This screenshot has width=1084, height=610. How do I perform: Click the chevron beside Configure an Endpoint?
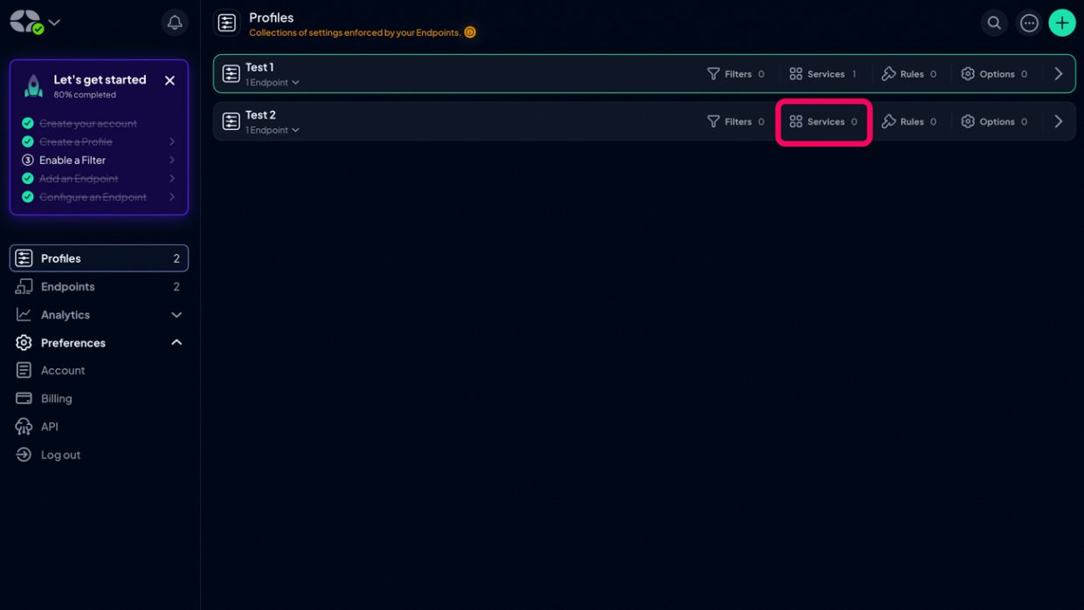click(172, 196)
